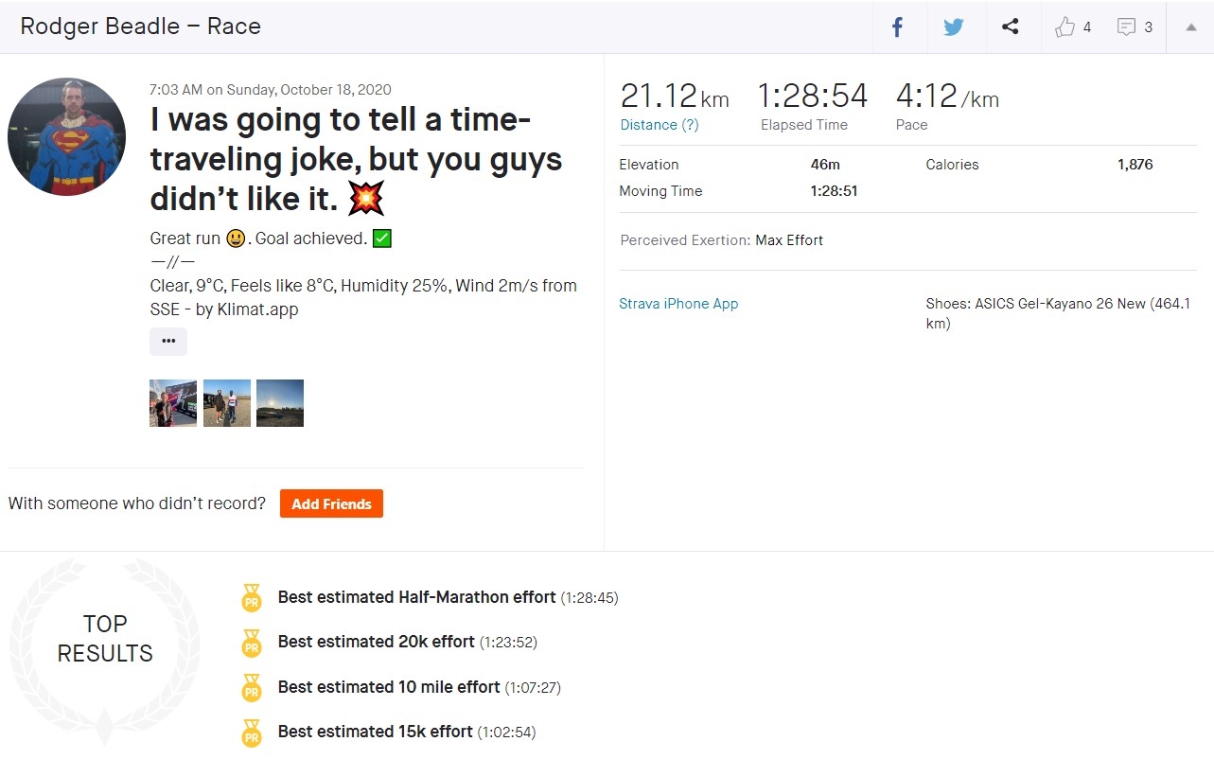View third landscape photo thumbnail
This screenshot has width=1214, height=777.
tap(280, 403)
